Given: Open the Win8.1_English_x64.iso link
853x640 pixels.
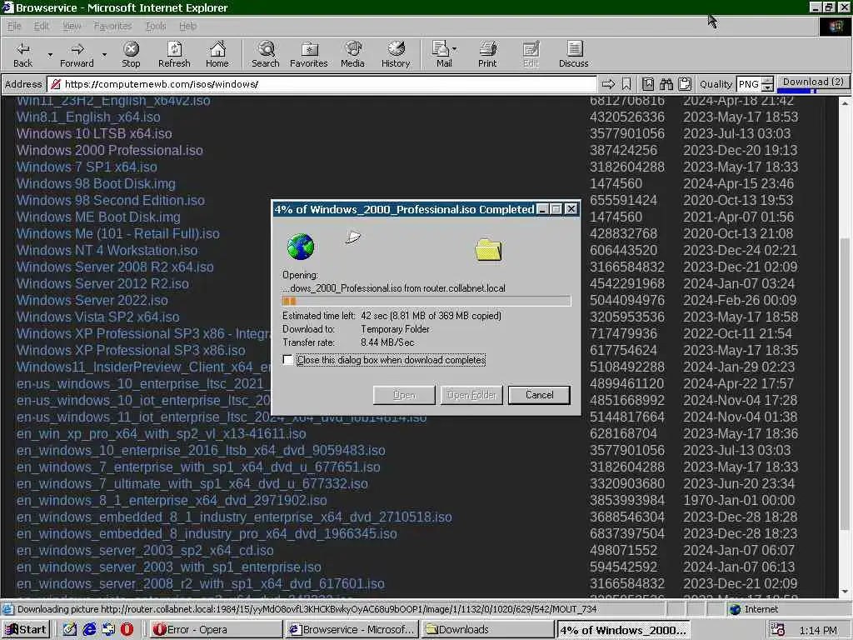Looking at the screenshot, I should click(x=88, y=117).
